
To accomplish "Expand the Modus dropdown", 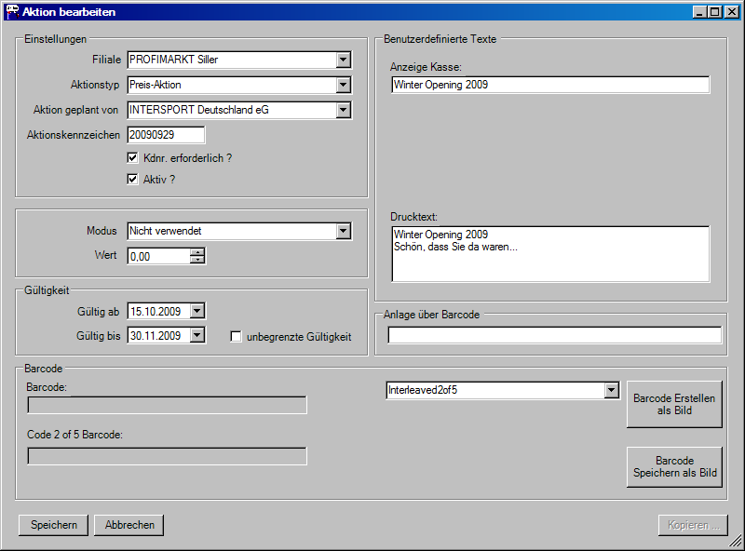I will click(344, 230).
